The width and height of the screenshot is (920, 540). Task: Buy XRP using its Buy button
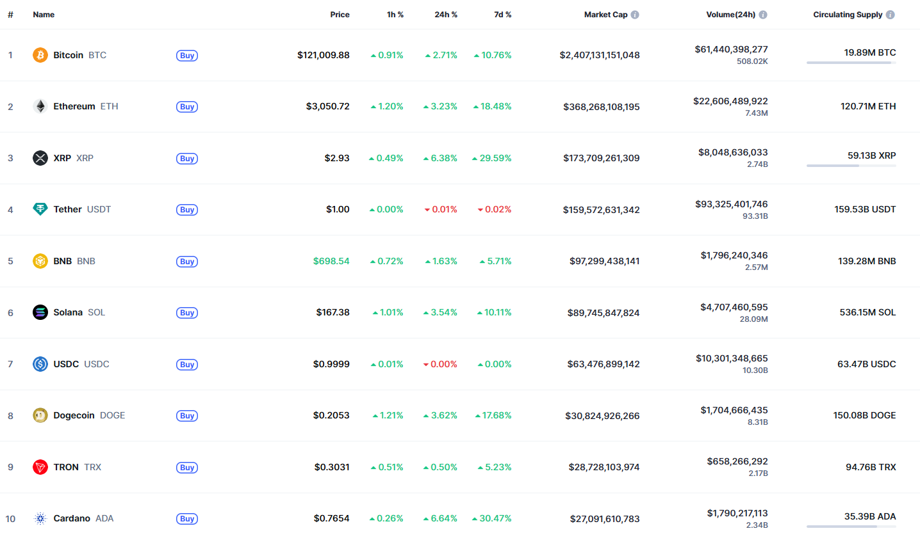187,159
